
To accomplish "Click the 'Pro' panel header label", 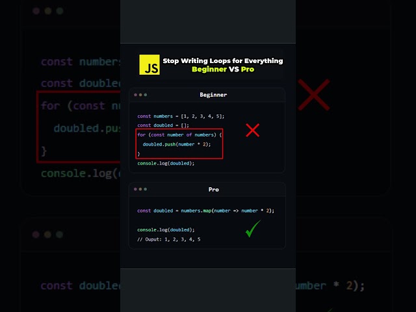I will click(214, 189).
